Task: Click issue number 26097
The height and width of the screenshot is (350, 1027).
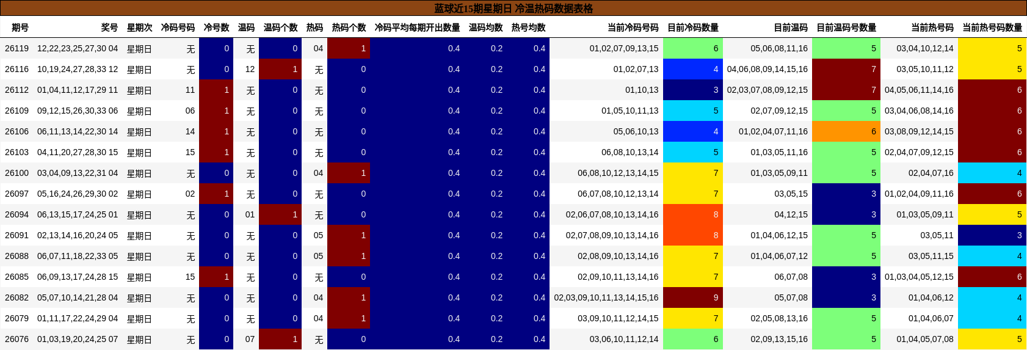Action: pos(16,194)
